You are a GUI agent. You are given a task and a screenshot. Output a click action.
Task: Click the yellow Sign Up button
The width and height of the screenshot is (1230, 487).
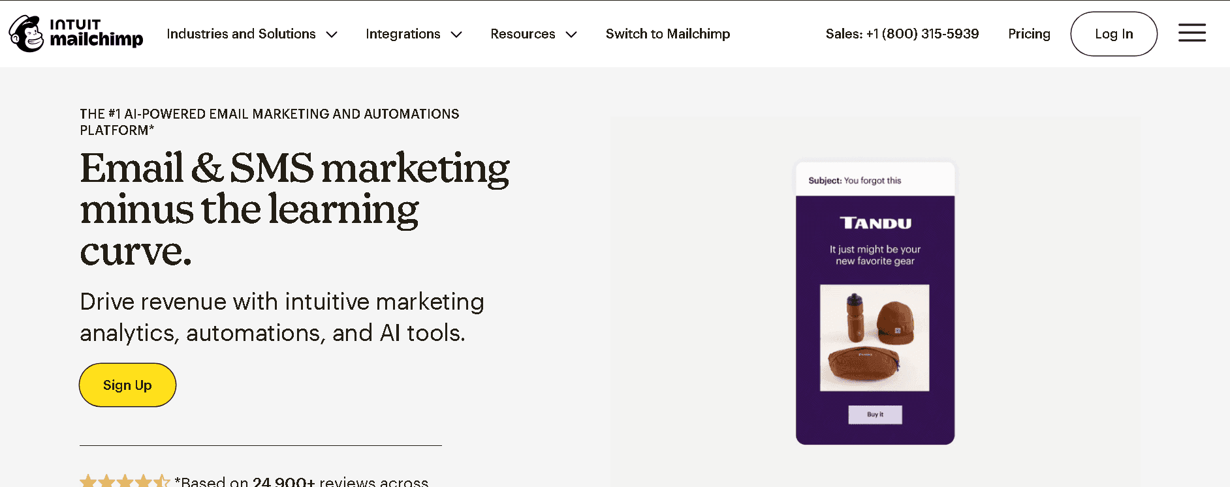(x=127, y=385)
